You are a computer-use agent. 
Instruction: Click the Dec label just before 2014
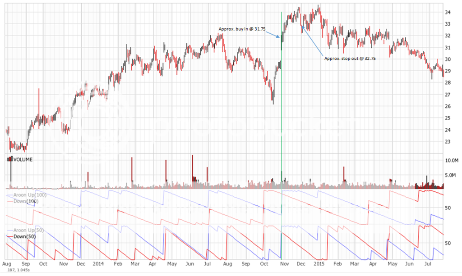pyautogui.click(x=81, y=264)
